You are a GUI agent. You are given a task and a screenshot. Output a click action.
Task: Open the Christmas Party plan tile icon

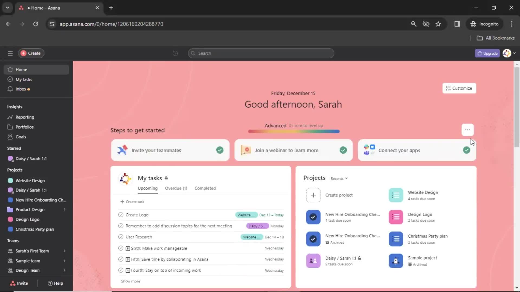[396, 239]
